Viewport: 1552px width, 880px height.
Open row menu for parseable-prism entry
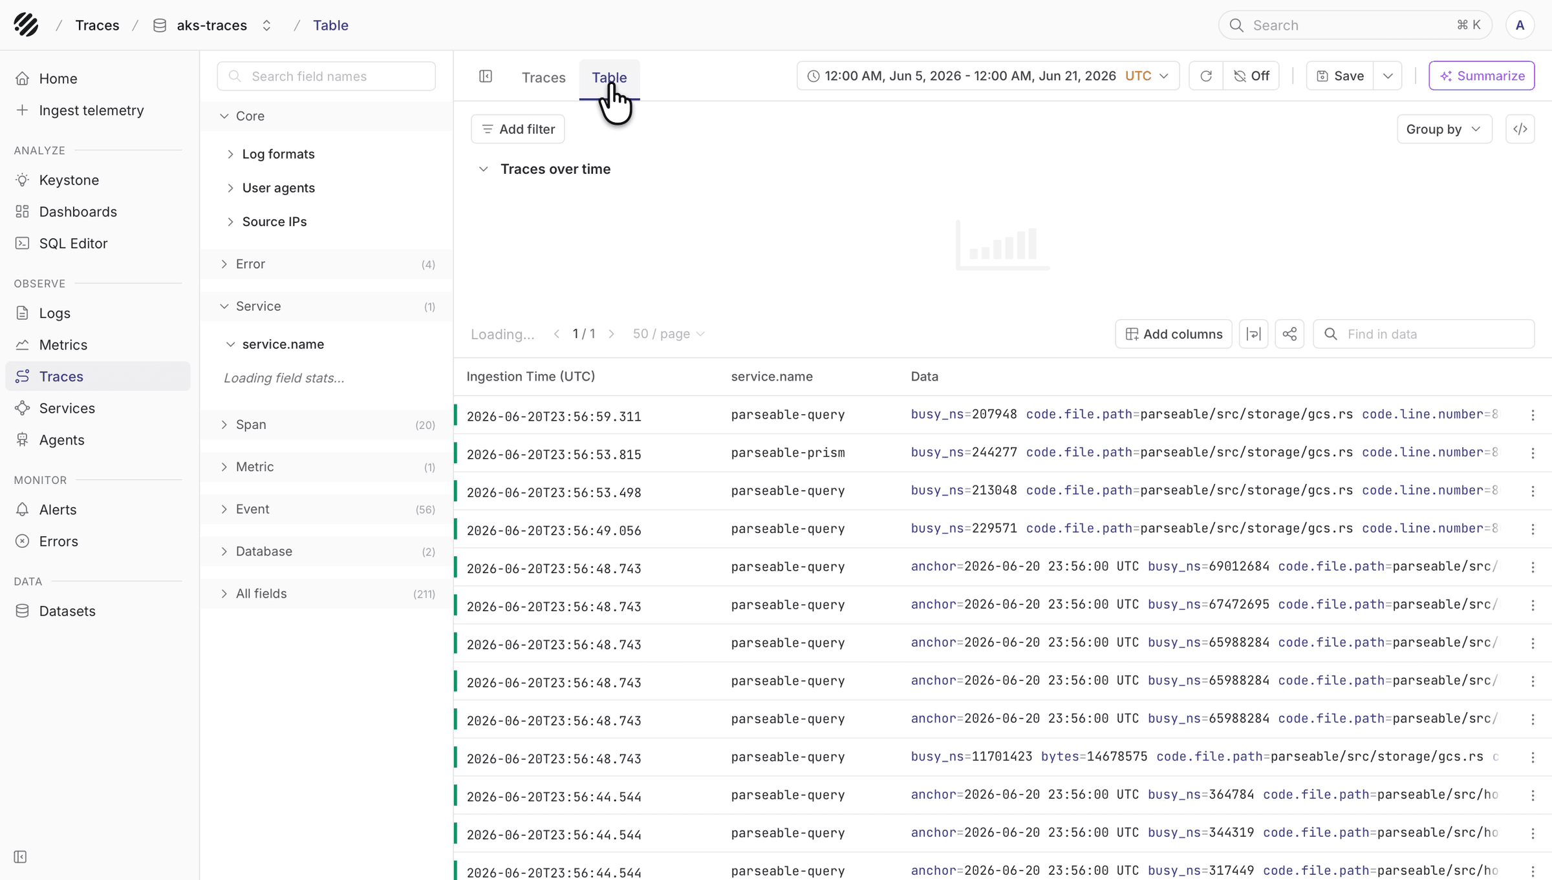(1533, 454)
